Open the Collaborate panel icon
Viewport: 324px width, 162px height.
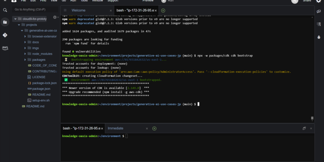319,12
